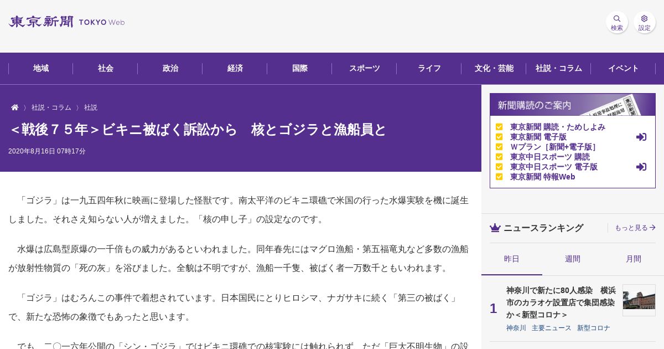Image resolution: width=664 pixels, height=349 pixels.
Task: Click checkmark beside Wプラン［新聞+電子版］
Action: [x=499, y=147]
